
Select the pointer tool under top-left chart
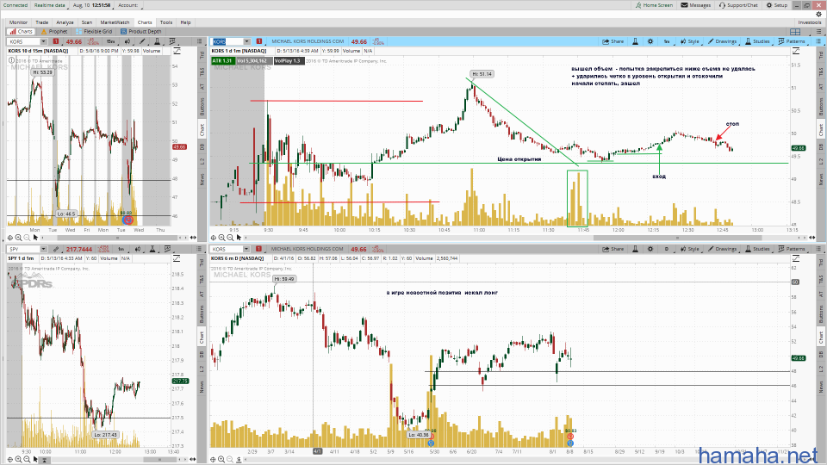(35, 238)
